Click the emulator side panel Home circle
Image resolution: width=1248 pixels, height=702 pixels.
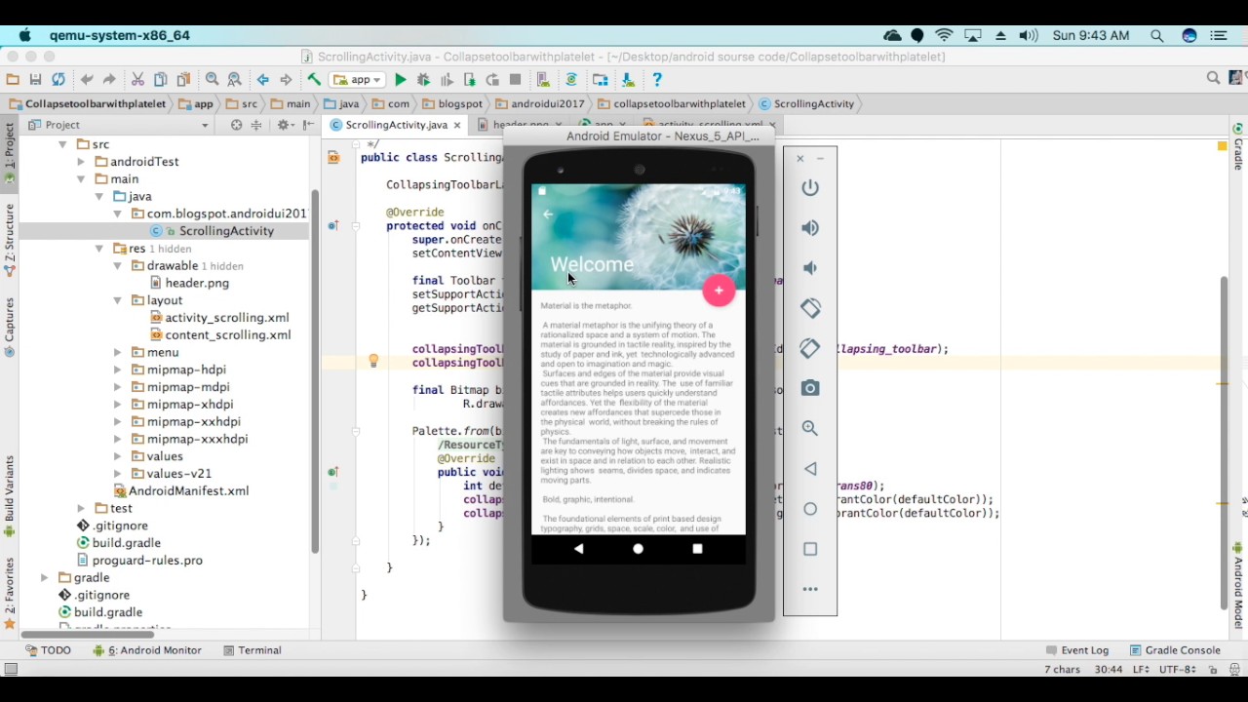click(x=810, y=509)
